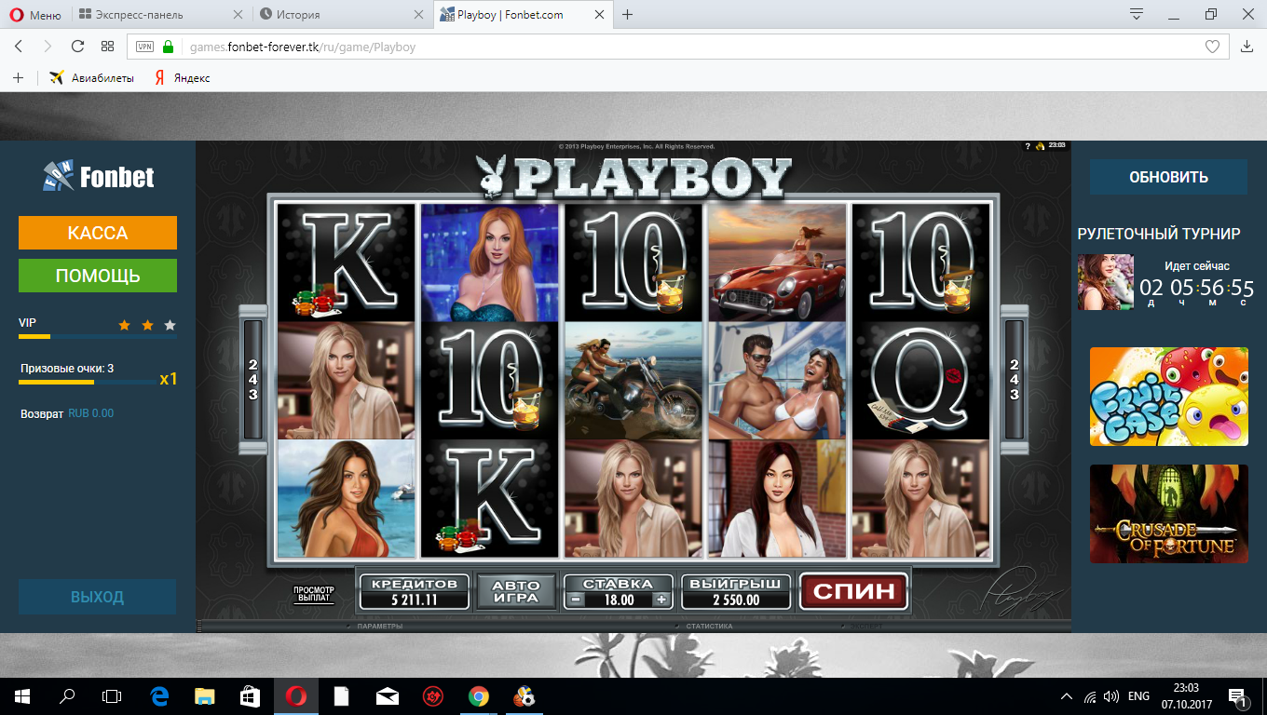Click the ВЫХОД exit button
This screenshot has width=1267, height=715.
click(98, 597)
